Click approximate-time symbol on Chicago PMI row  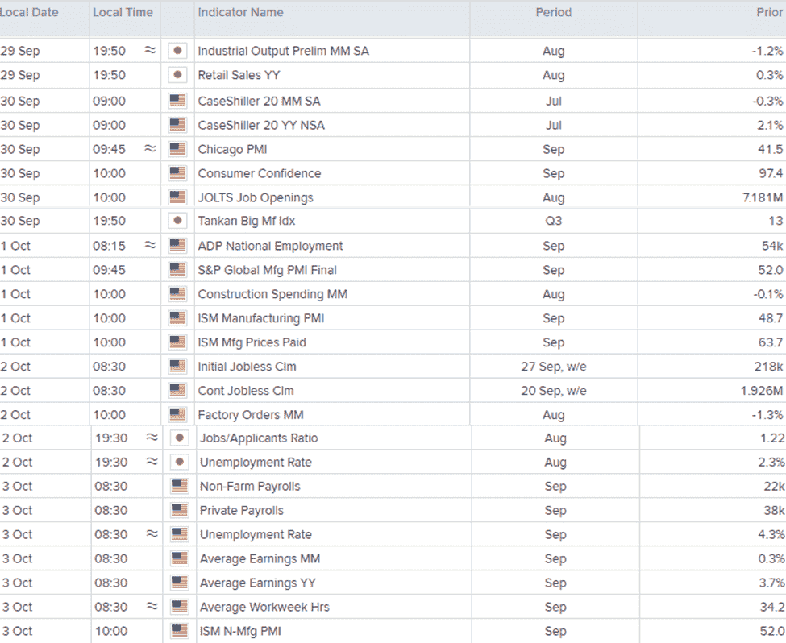point(150,148)
